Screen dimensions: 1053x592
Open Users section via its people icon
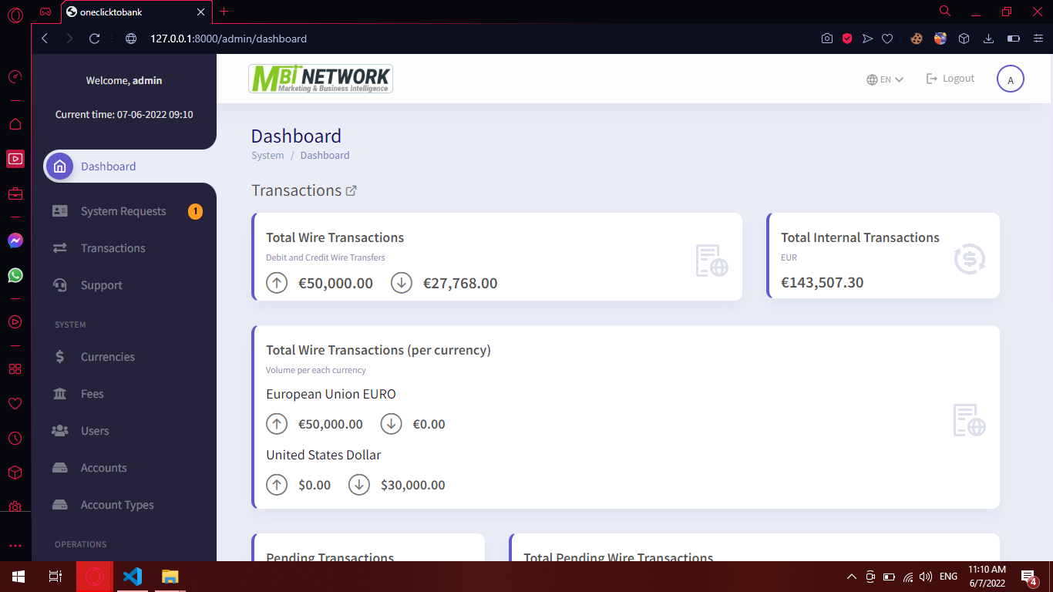tap(60, 430)
